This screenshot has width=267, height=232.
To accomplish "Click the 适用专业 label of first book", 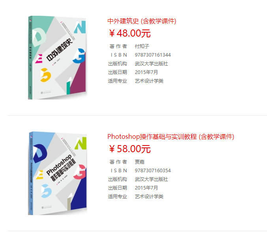I will tap(118, 81).
